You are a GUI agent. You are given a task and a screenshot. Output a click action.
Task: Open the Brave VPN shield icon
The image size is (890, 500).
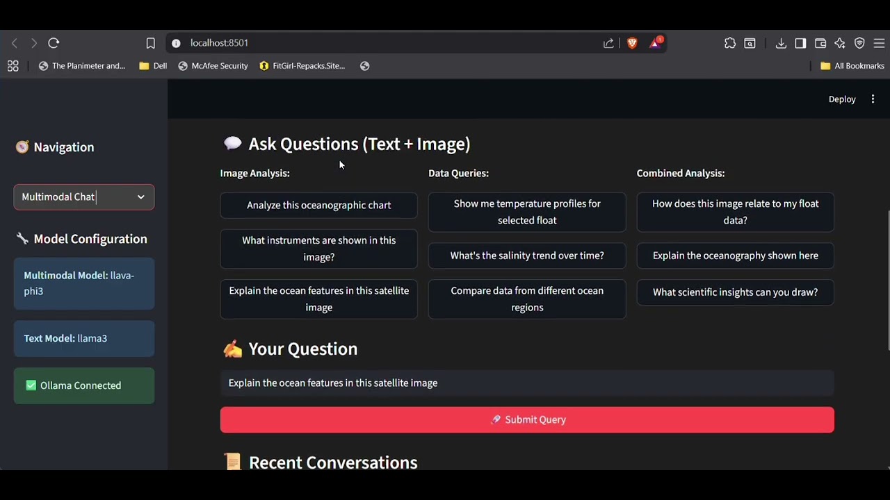click(859, 43)
